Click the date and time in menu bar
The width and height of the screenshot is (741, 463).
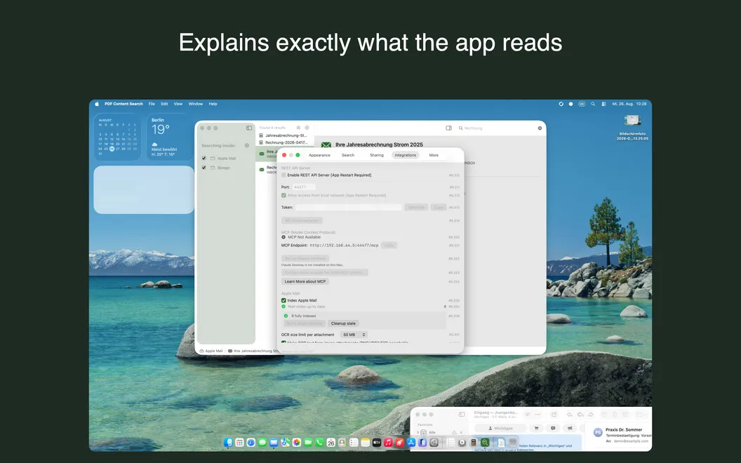pyautogui.click(x=629, y=104)
